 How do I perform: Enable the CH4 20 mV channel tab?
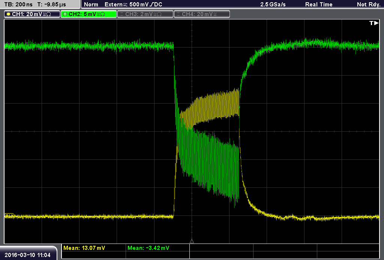point(202,14)
